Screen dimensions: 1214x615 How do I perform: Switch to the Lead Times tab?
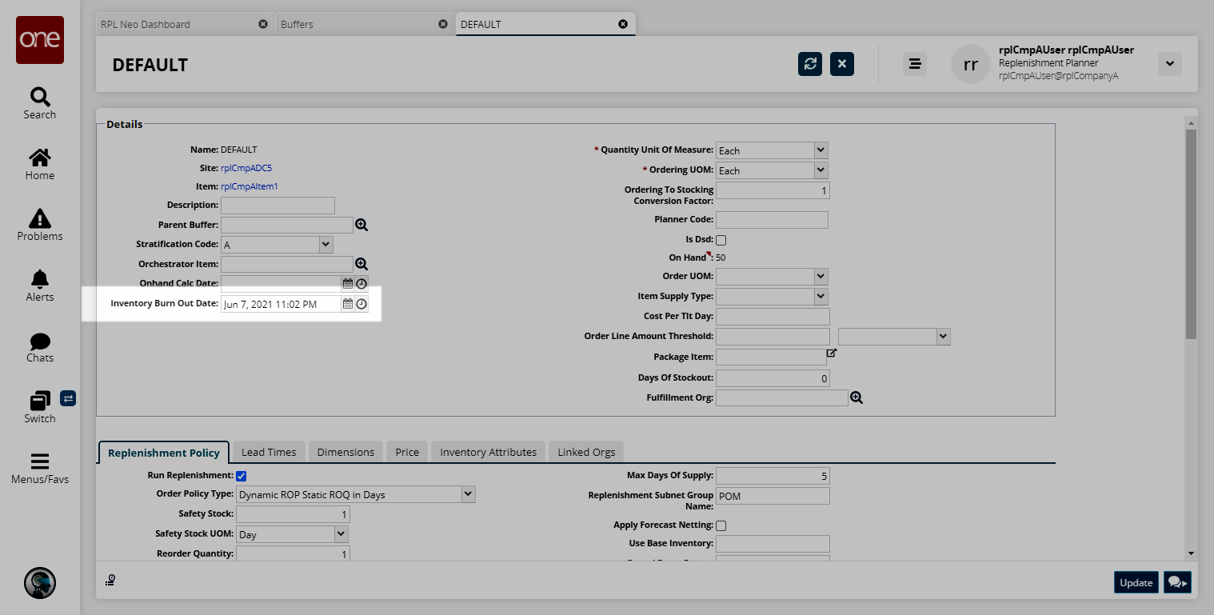(269, 452)
